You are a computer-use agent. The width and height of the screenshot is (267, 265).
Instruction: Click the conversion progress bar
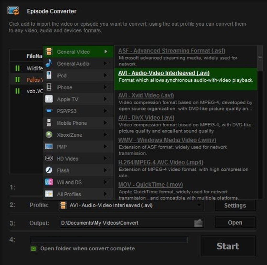[x=109, y=240]
